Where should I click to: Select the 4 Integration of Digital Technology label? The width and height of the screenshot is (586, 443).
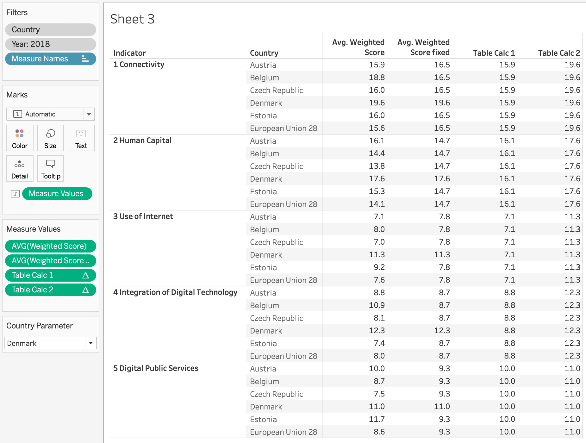point(175,292)
